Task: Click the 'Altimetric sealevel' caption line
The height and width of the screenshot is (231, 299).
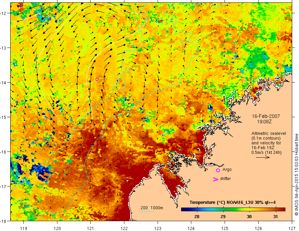Action: click(269, 134)
